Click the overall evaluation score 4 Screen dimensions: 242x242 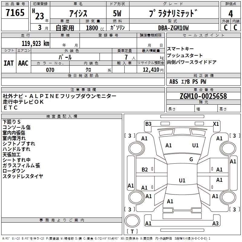pos(231,14)
